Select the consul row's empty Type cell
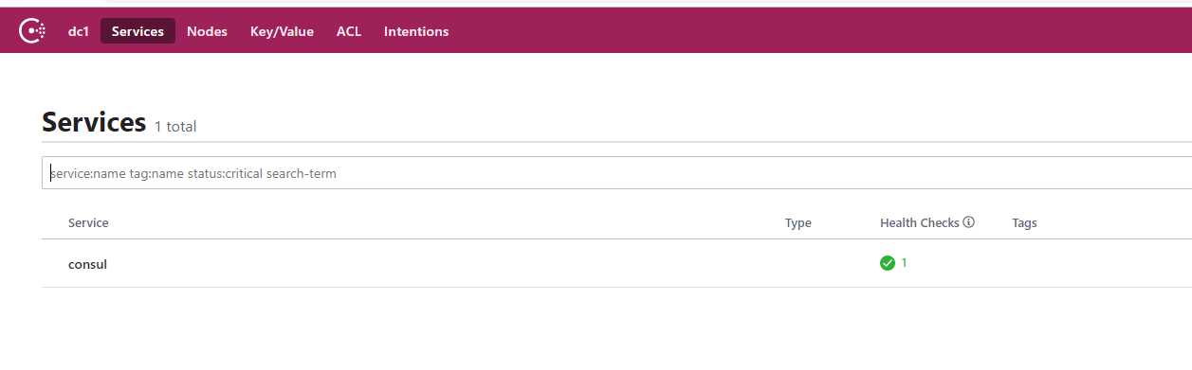 click(825, 264)
